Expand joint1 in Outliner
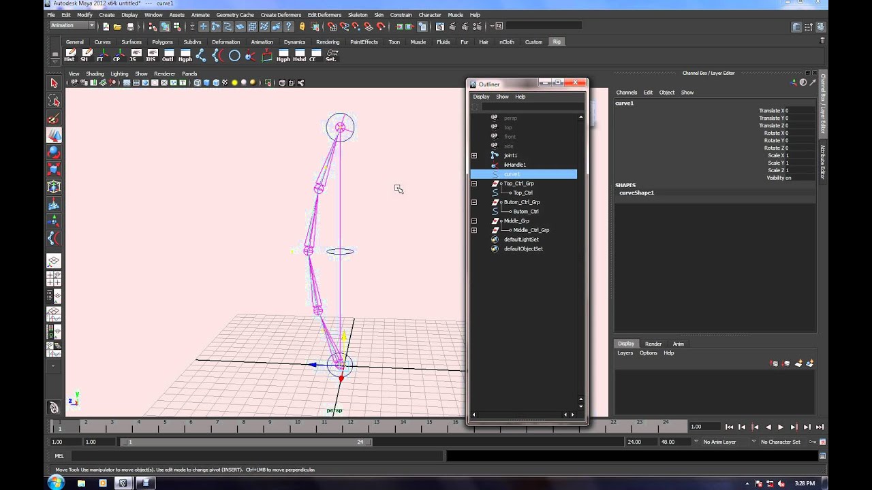This screenshot has width=872, height=490. 474,155
